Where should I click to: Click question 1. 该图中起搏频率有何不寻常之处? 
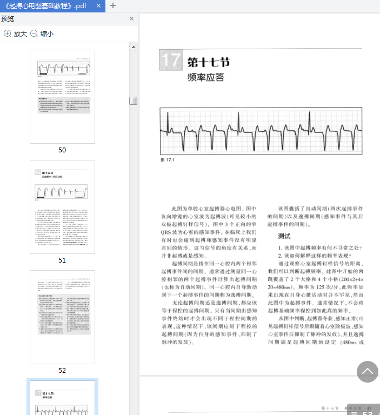point(320,248)
